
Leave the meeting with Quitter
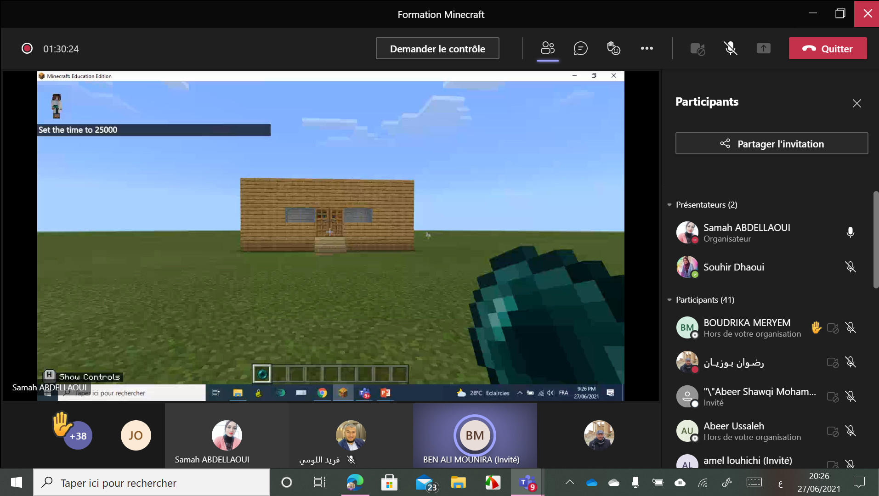[x=828, y=48]
